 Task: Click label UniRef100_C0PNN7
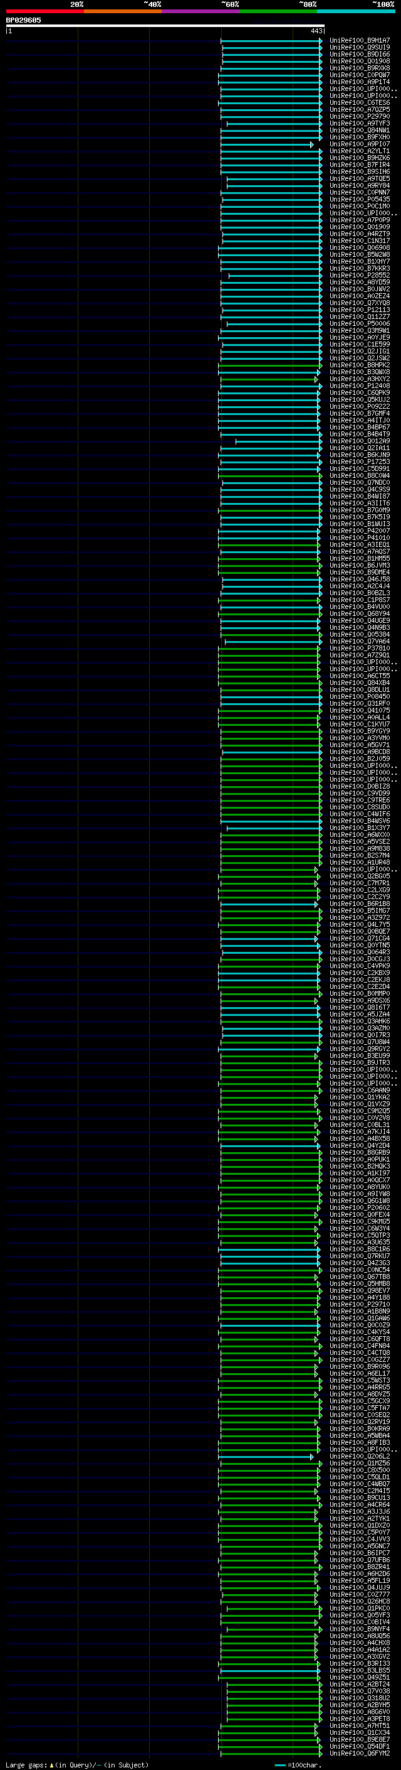click(360, 192)
